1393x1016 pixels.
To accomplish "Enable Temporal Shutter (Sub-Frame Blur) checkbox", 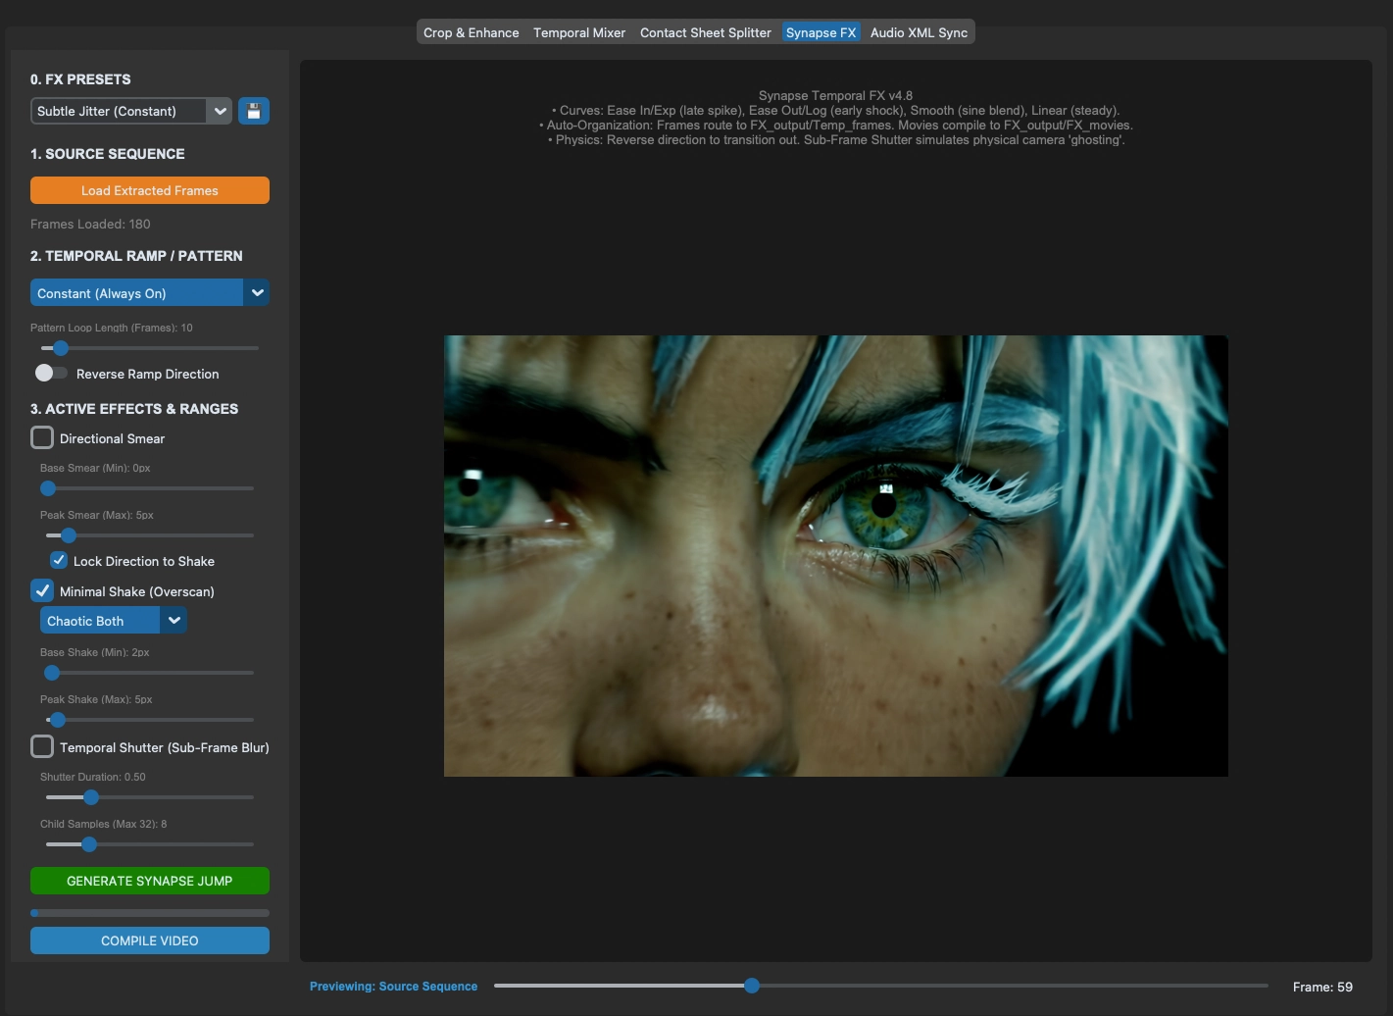I will pos(42,746).
